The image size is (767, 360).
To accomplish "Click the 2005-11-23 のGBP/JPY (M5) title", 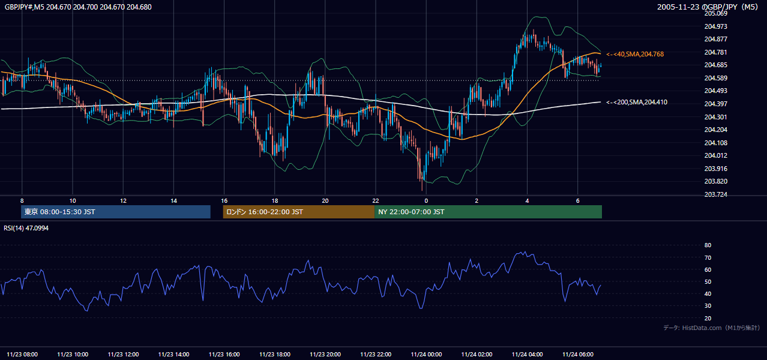I will [x=708, y=7].
